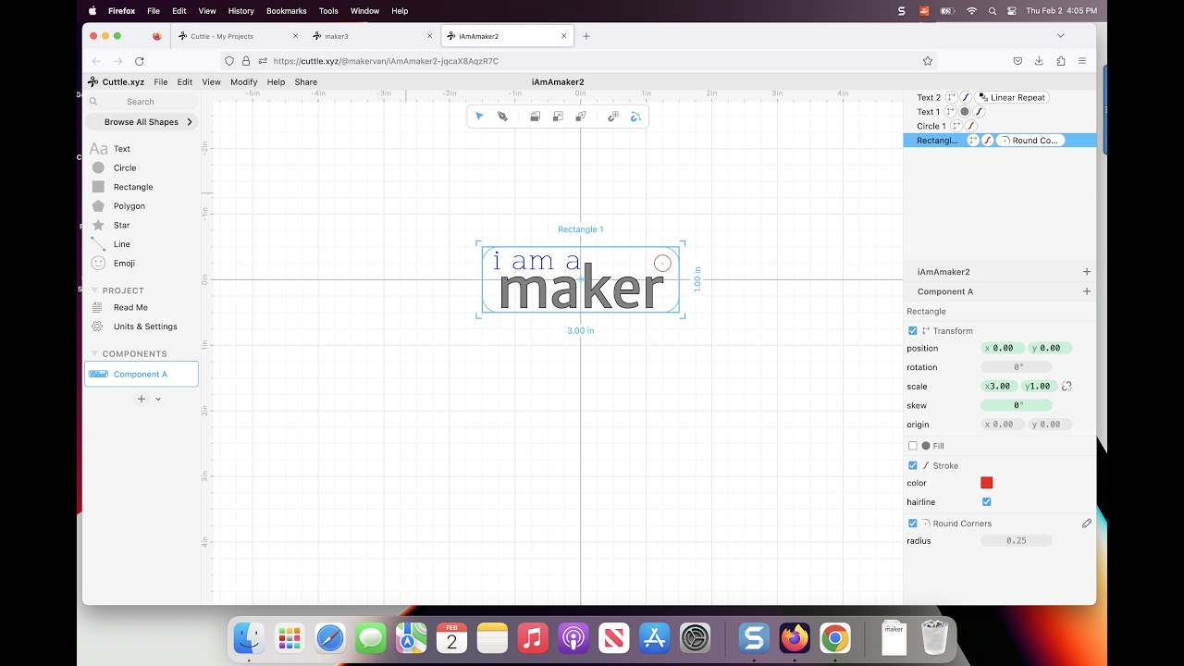Viewport: 1184px width, 666px height.
Task: Collapse the PROJECT section
Action: 94,290
